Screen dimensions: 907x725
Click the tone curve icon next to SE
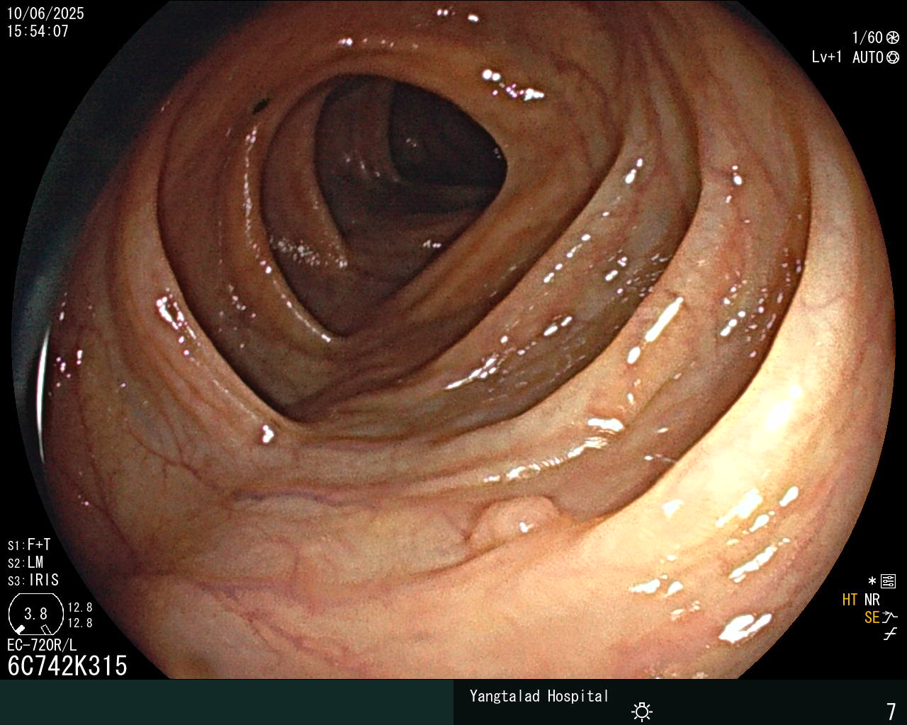tap(890, 617)
